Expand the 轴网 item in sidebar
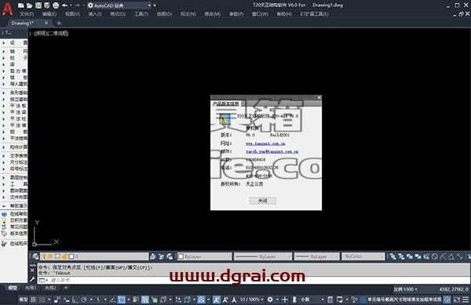This screenshot has width=471, height=305. (x=15, y=51)
